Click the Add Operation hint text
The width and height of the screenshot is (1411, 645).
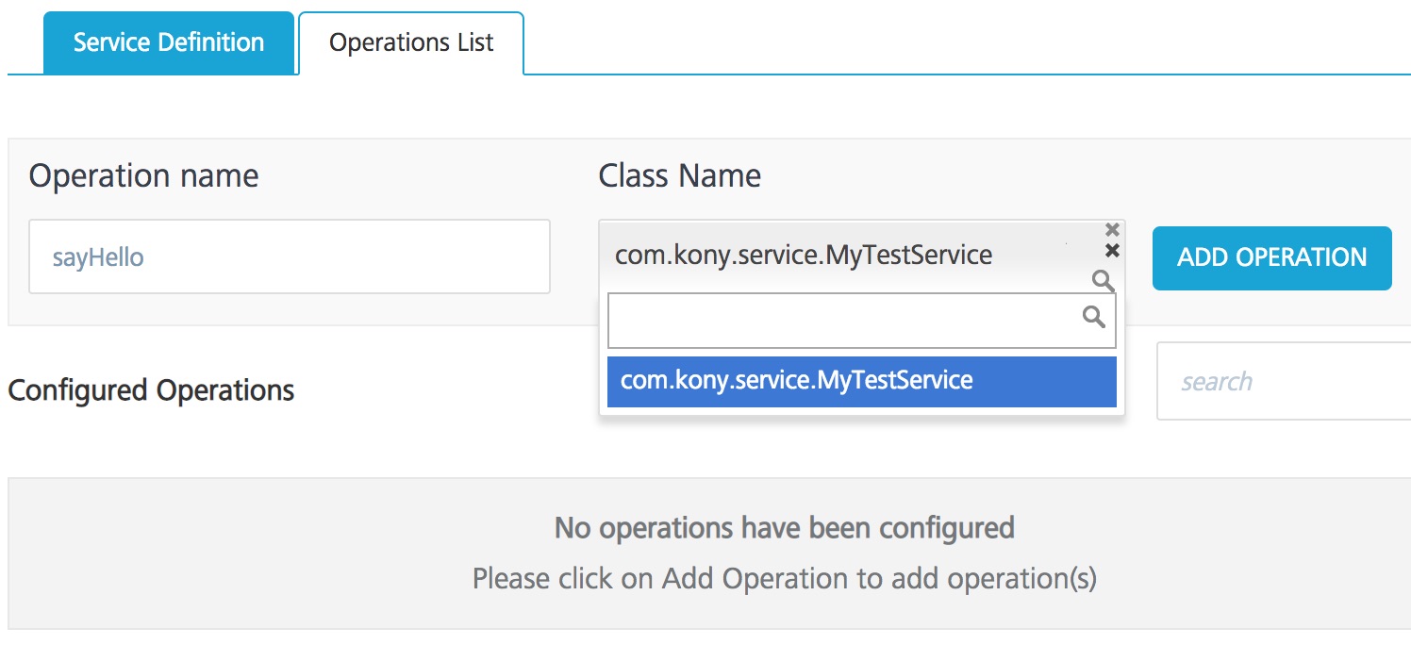click(x=787, y=577)
